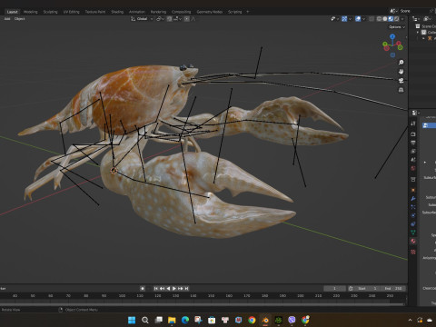Click the armature object icon in outliner
Screen dimensions: 436x327
click(430, 38)
